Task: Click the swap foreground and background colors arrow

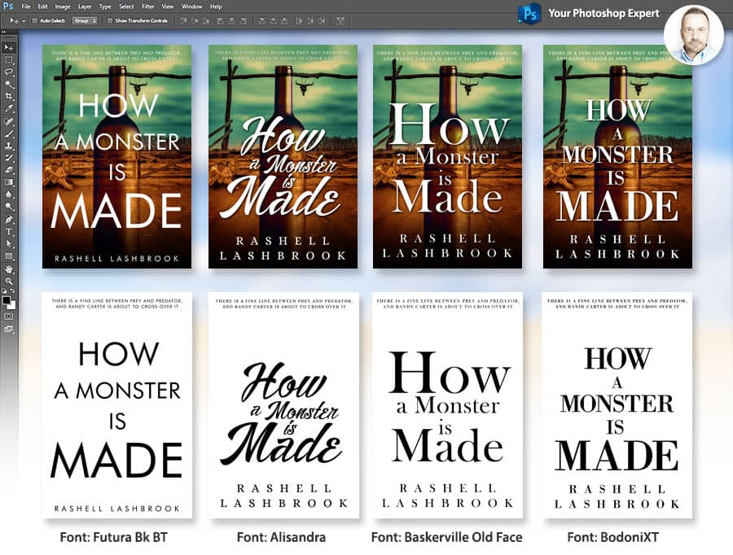Action: coord(13,291)
